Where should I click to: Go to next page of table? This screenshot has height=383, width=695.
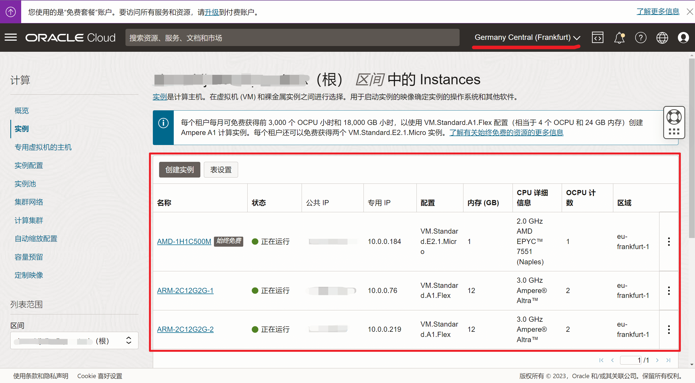[657, 360]
